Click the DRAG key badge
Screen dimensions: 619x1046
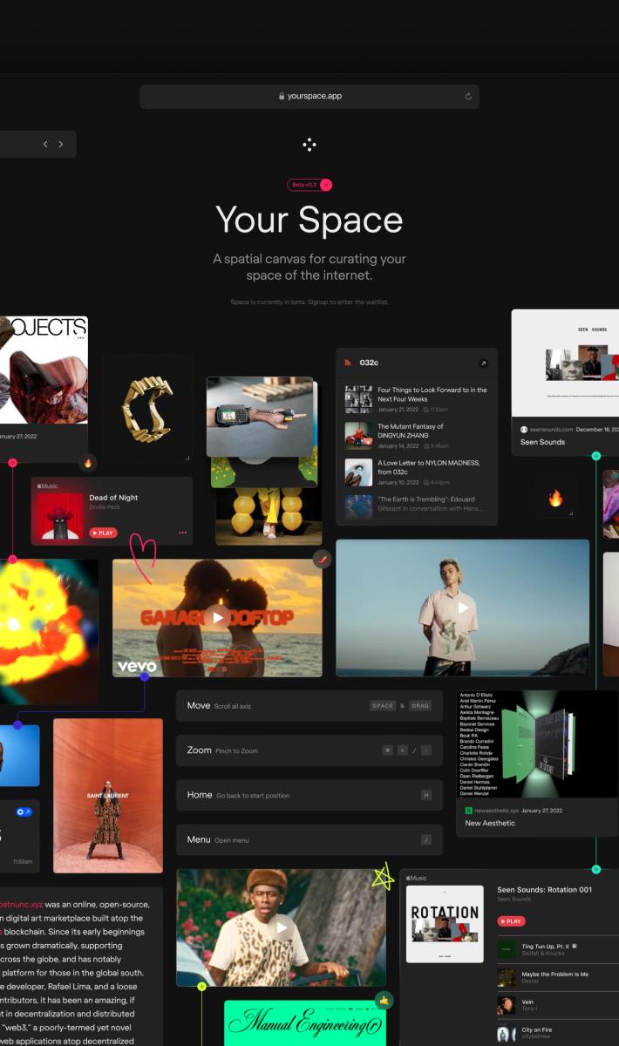tap(420, 706)
